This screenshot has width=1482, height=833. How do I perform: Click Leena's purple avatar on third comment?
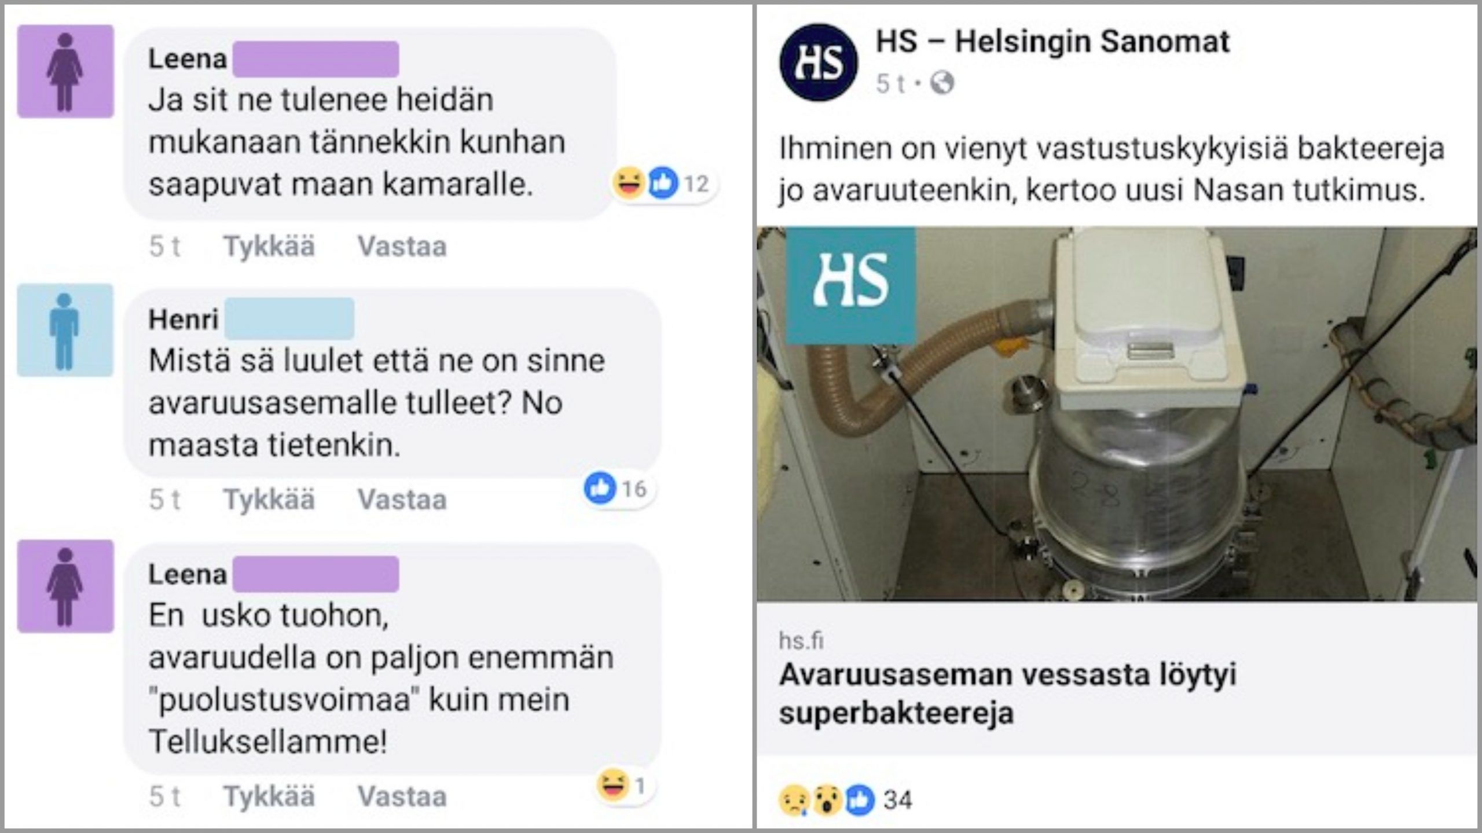65,586
